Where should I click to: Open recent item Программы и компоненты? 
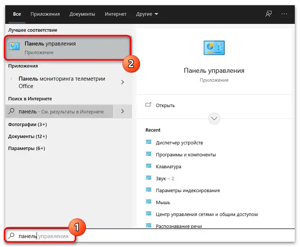click(x=186, y=154)
